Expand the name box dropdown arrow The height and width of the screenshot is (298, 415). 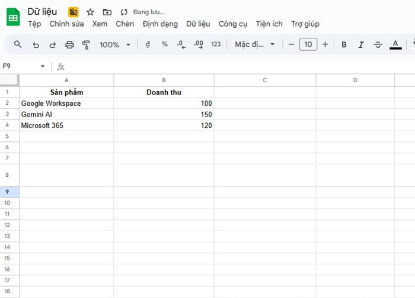coord(43,66)
